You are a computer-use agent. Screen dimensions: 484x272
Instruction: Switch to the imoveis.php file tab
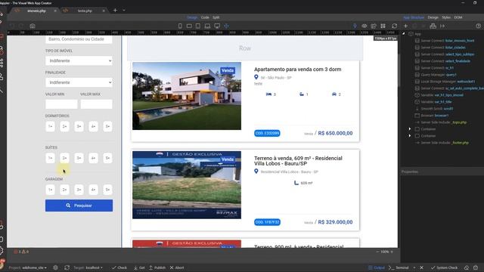pyautogui.click(x=36, y=11)
